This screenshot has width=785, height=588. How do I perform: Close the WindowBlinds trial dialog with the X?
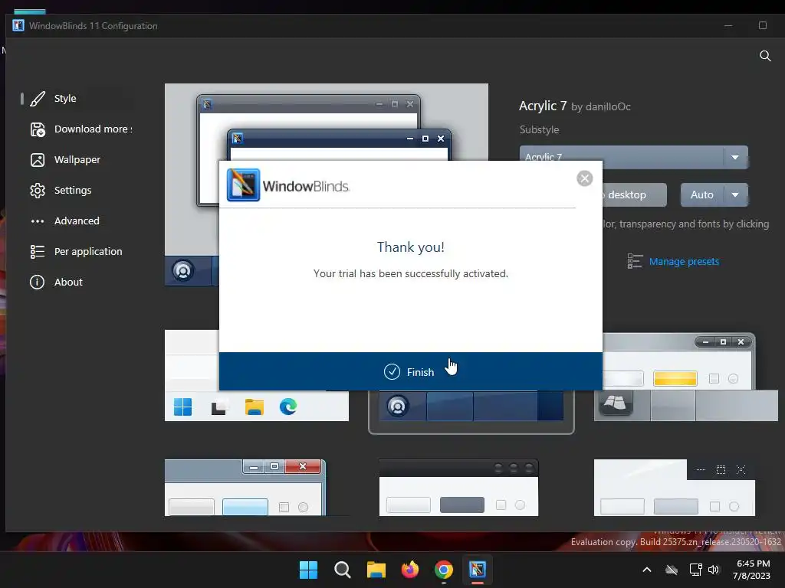[584, 178]
